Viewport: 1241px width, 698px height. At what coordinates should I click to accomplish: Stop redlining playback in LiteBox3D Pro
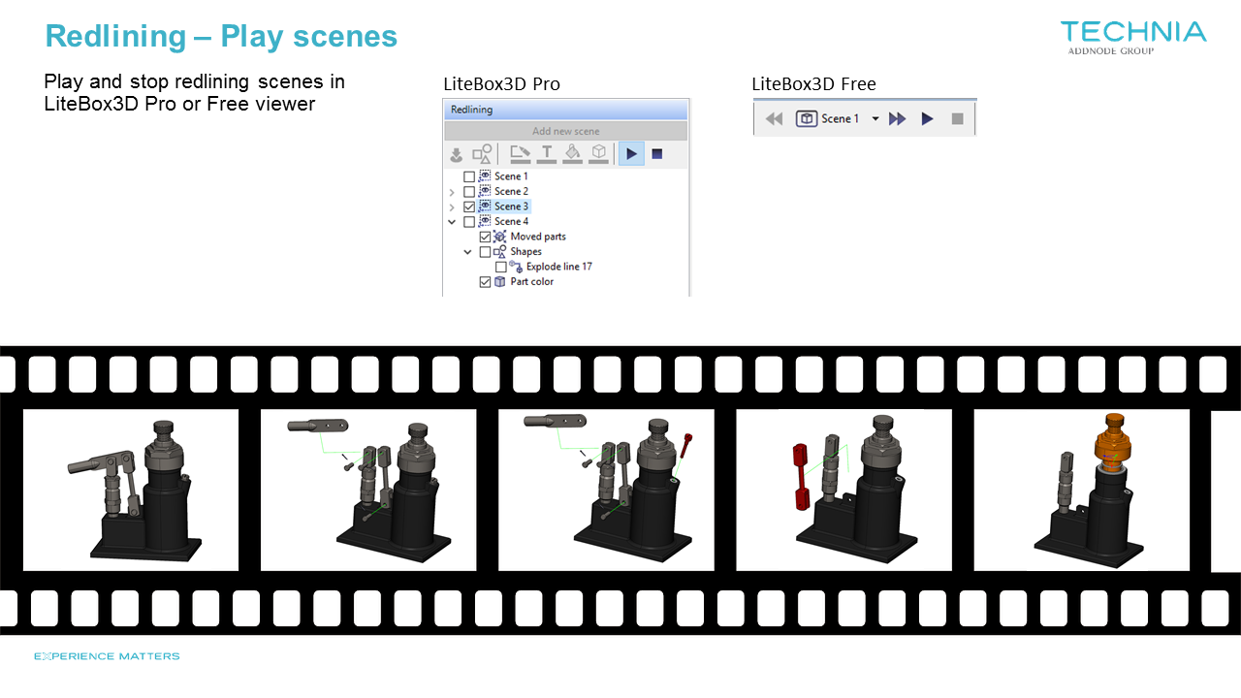pyautogui.click(x=656, y=153)
